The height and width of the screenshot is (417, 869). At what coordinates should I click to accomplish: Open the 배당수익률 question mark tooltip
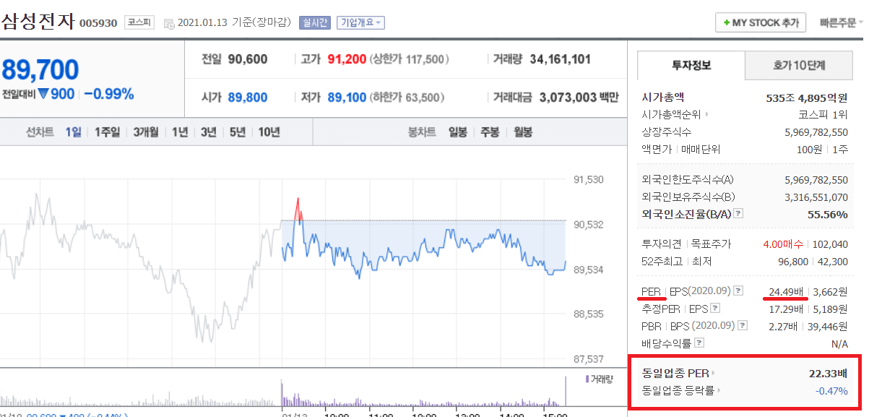click(x=699, y=342)
